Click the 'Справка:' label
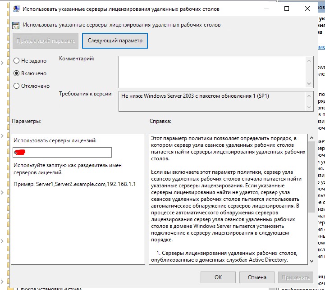This screenshot has height=290, width=325. (160, 121)
